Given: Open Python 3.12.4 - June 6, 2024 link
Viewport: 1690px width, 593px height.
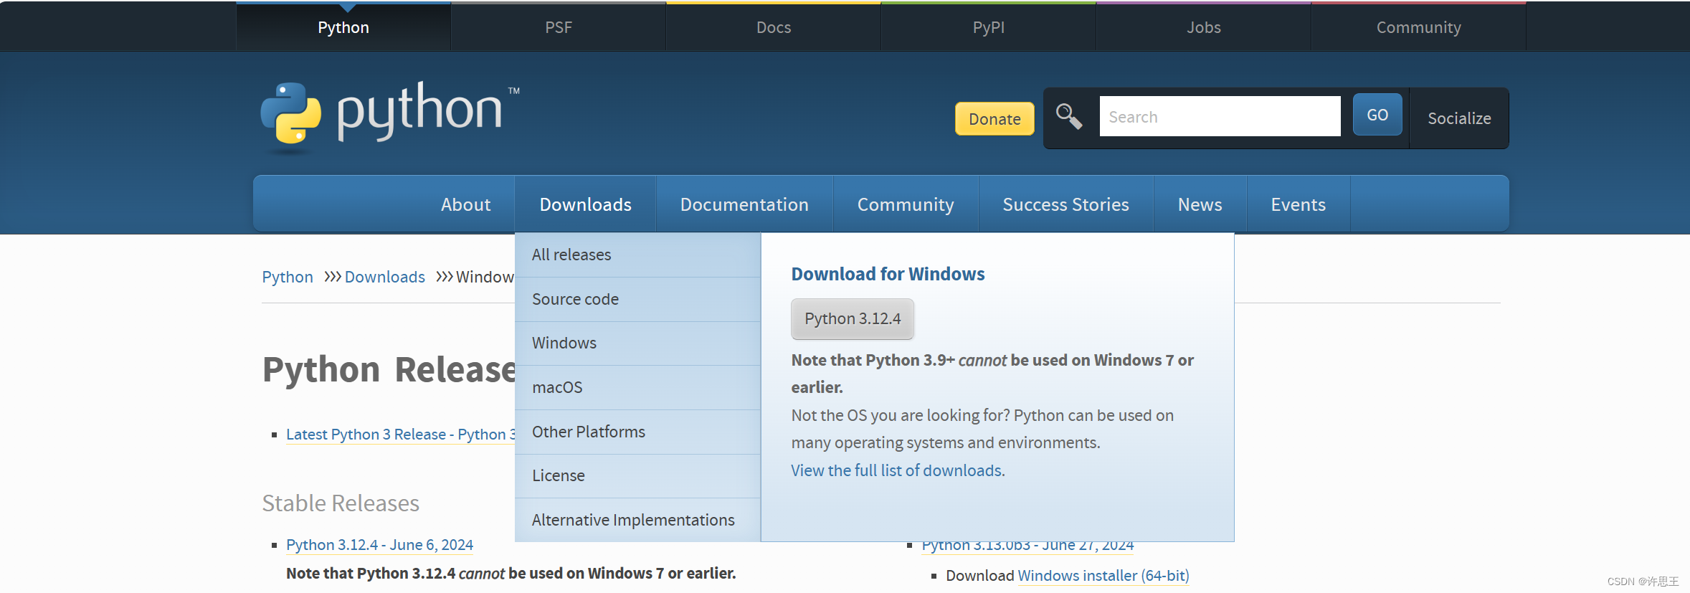Looking at the screenshot, I should click(x=379, y=545).
